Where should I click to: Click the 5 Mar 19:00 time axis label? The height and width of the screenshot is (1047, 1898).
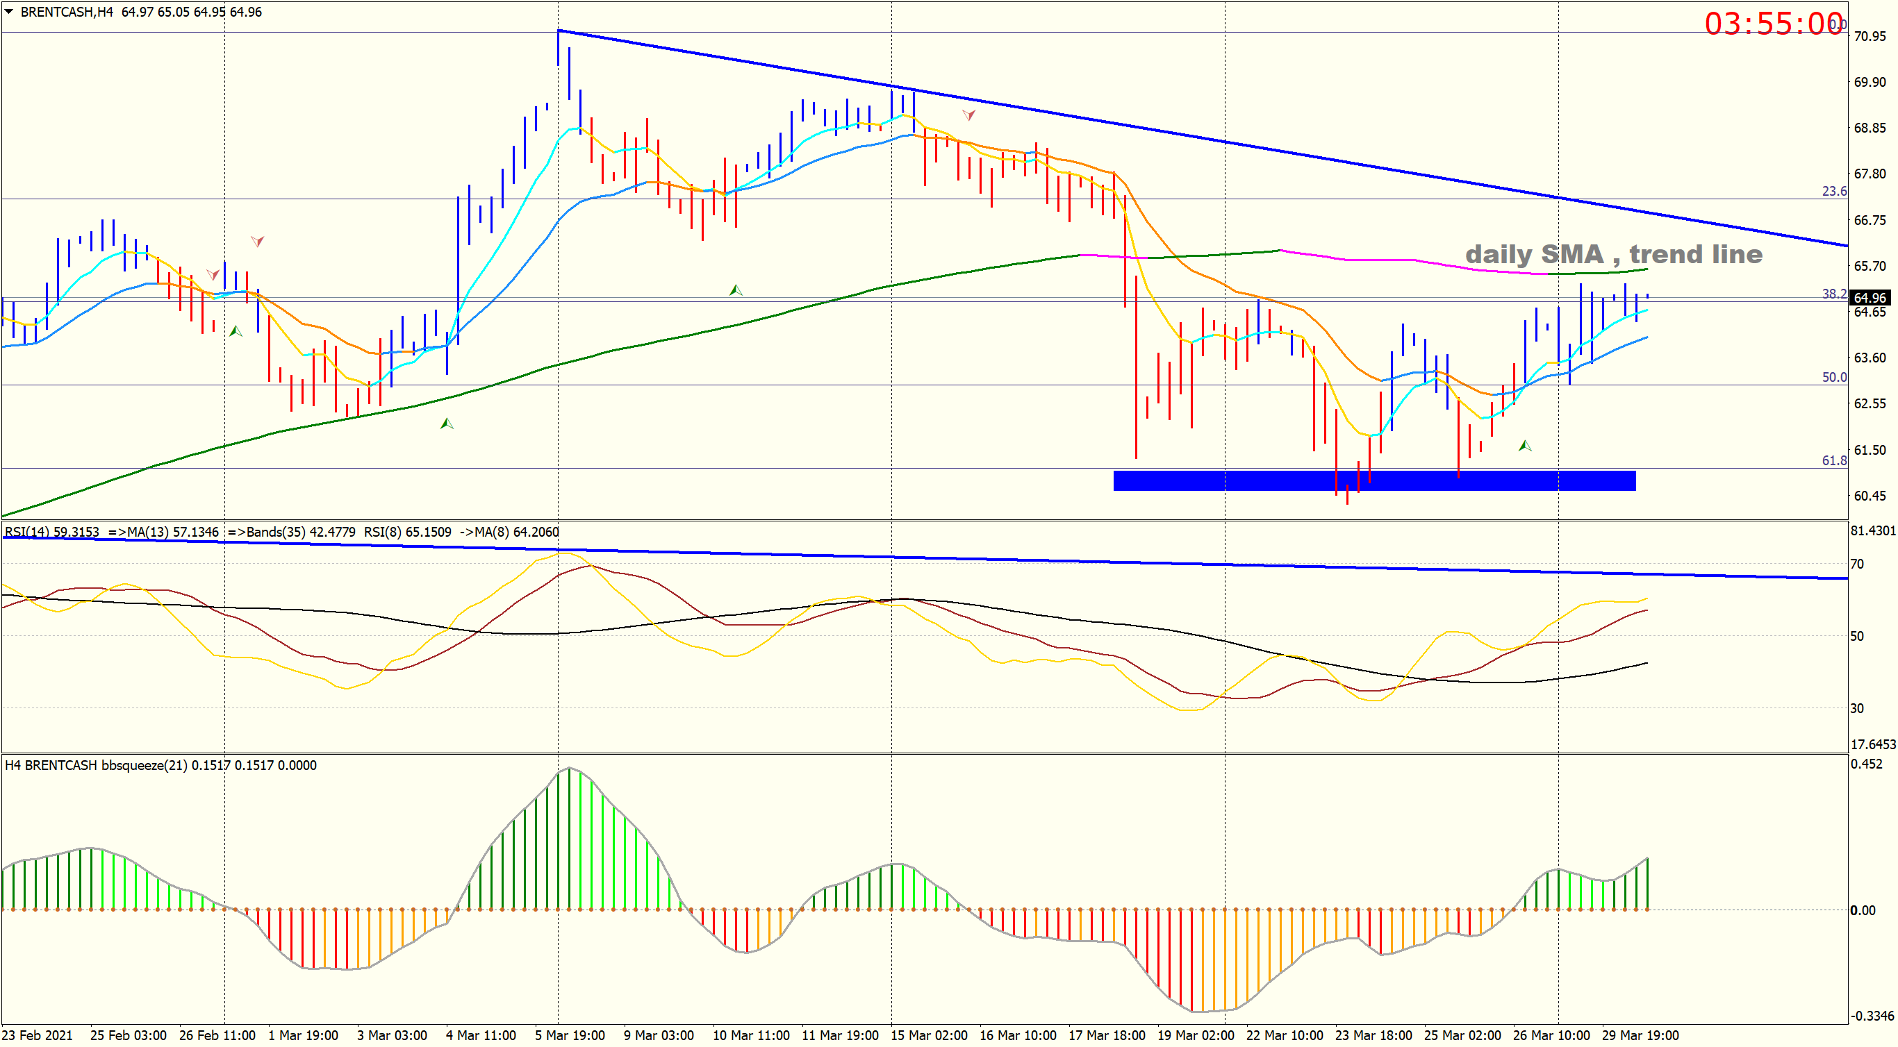coord(570,1035)
